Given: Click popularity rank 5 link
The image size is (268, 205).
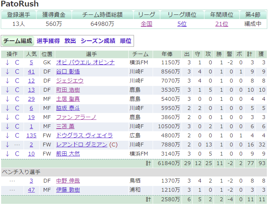Looking at the screenshot, I should pos(31,62).
